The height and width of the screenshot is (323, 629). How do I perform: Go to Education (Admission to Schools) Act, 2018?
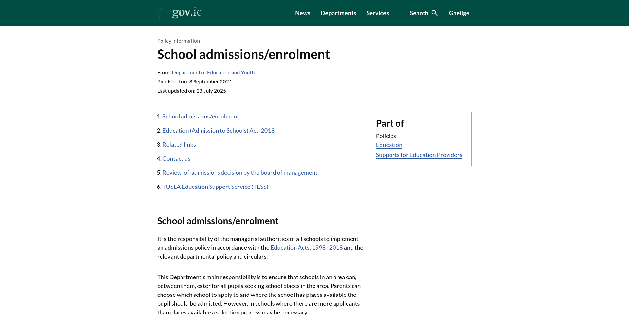tap(219, 131)
